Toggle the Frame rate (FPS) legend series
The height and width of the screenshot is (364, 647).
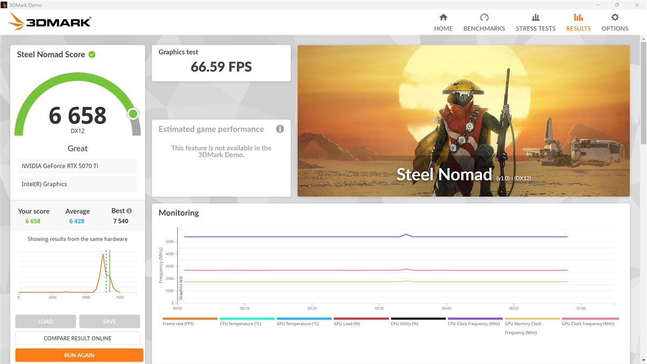pyautogui.click(x=189, y=321)
